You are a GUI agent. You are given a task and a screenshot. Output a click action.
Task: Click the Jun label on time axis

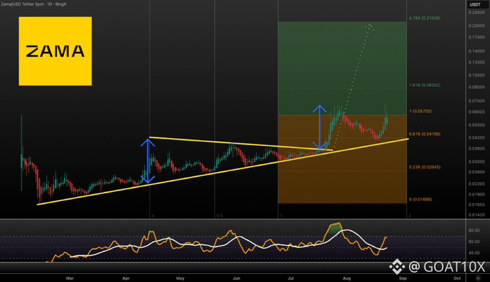click(236, 278)
